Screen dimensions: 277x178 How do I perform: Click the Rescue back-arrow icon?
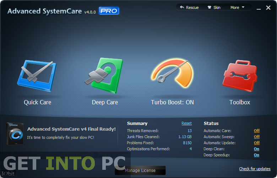click(182, 7)
